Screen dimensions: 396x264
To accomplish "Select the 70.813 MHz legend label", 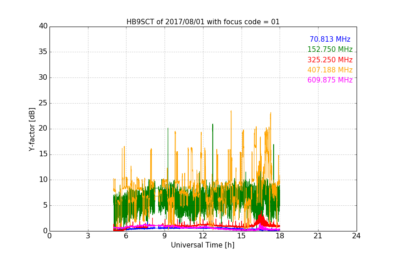I will 330,39.
